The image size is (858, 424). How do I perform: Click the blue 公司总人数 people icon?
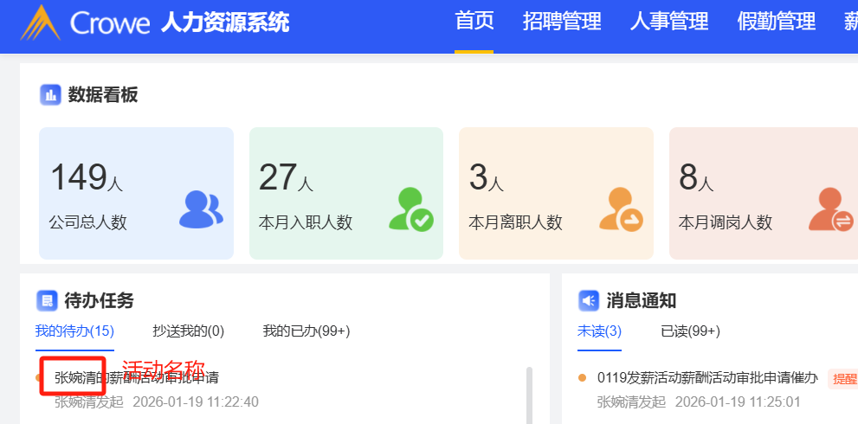coord(201,210)
